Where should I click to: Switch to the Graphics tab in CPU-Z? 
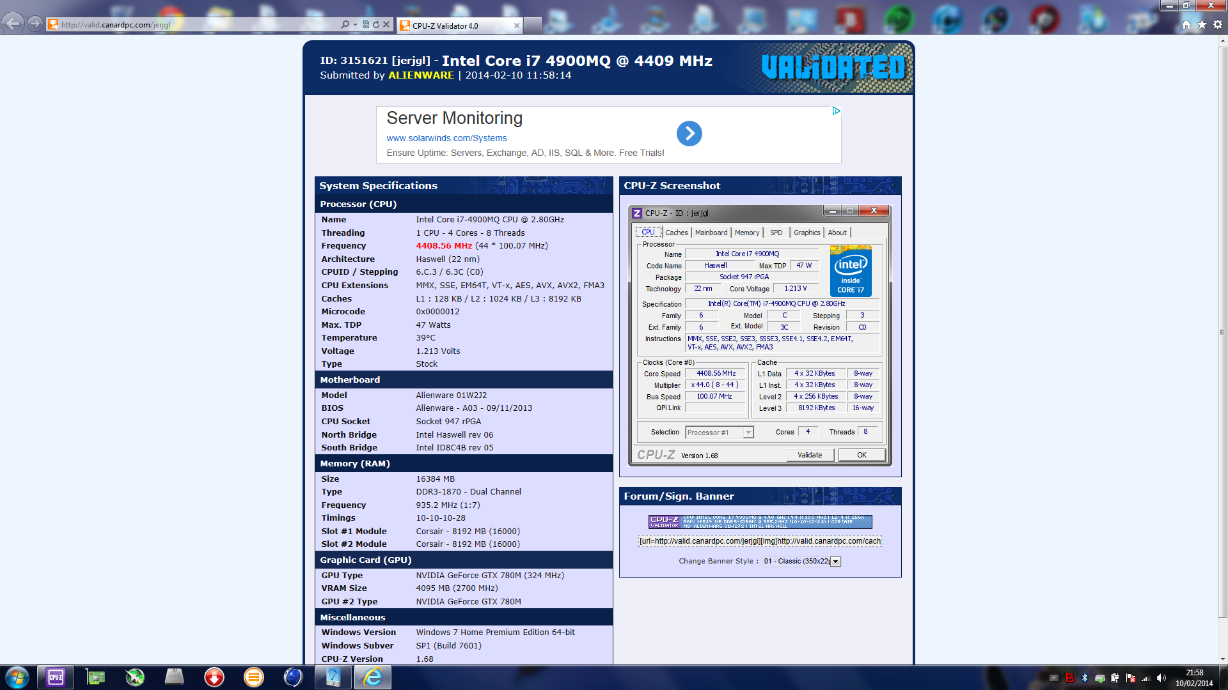point(807,233)
